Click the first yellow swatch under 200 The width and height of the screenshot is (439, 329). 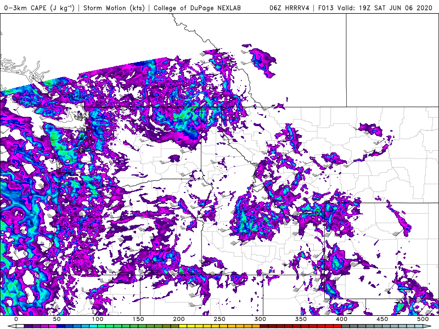(183, 326)
